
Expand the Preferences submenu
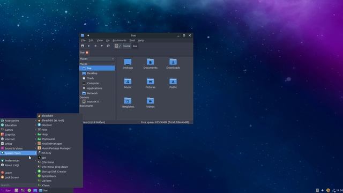coord(18,160)
